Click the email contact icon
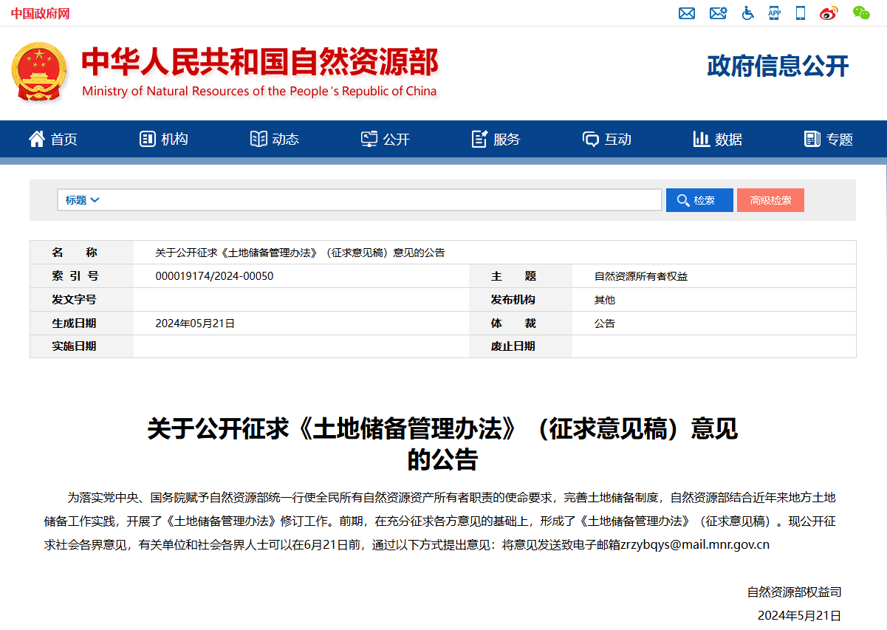887x630 pixels. click(x=687, y=13)
